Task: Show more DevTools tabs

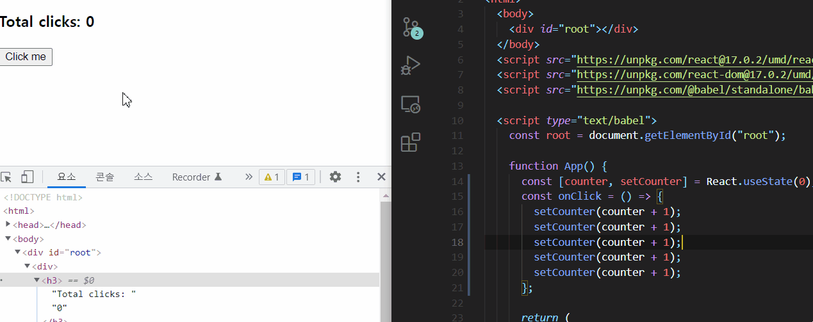Action: (x=249, y=177)
